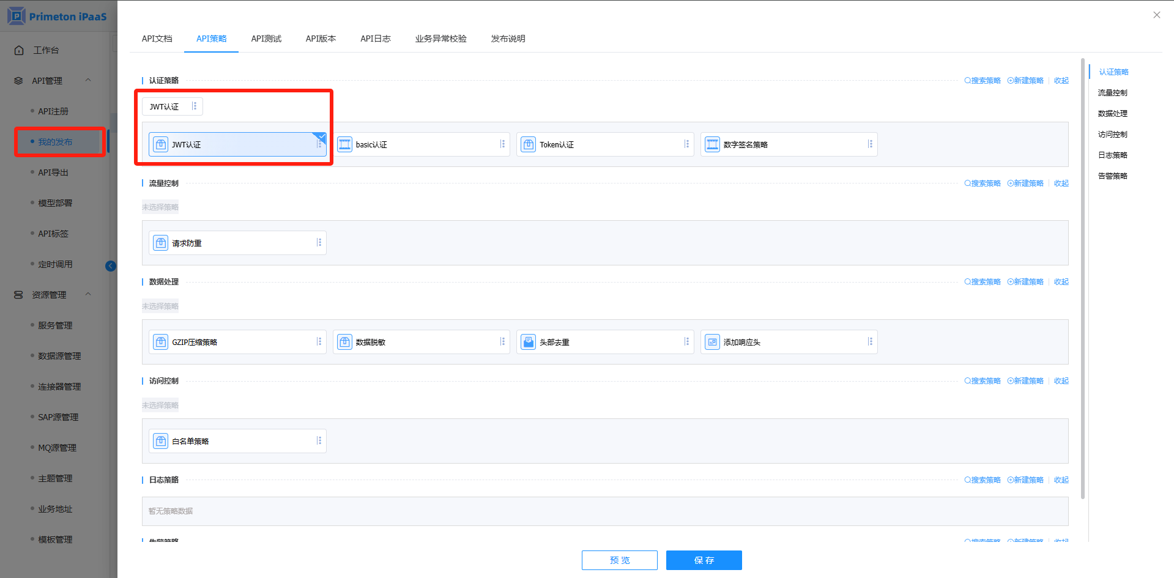Open the API日志 tab

coord(375,39)
